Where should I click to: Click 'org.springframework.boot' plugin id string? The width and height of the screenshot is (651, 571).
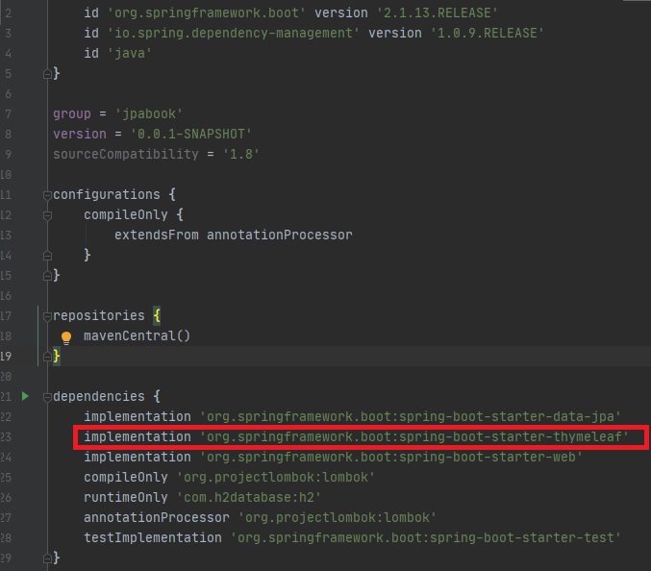click(207, 12)
